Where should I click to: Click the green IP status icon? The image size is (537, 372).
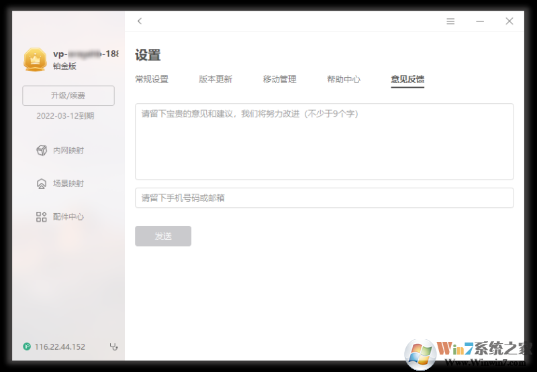(27, 347)
